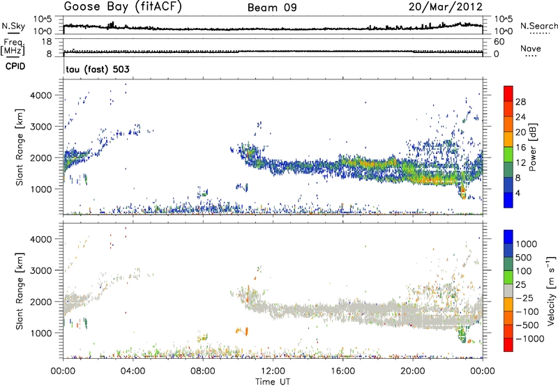Select the "-100" label on Velocity color bar
The width and height of the screenshot is (558, 386).
(x=527, y=311)
